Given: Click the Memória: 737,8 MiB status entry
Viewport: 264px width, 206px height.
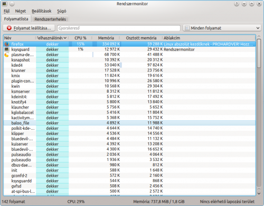Looking at the screenshot, I should (159, 202).
